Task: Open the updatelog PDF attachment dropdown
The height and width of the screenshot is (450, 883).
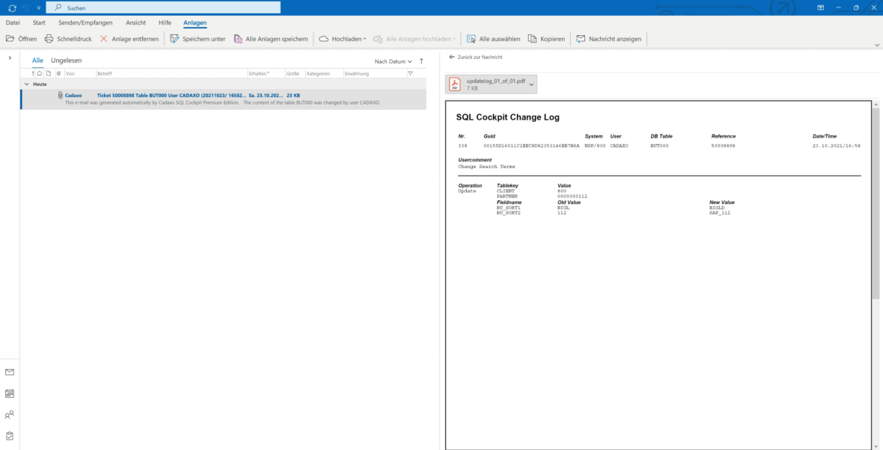Action: pyautogui.click(x=531, y=84)
